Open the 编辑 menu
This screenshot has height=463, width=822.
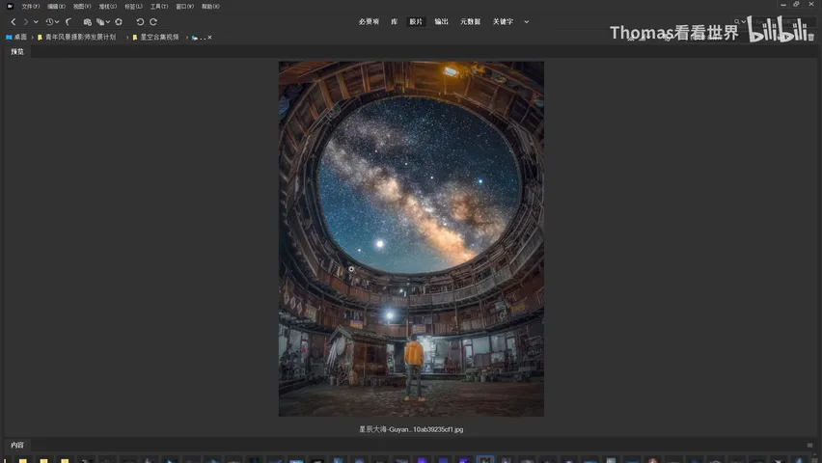point(56,7)
